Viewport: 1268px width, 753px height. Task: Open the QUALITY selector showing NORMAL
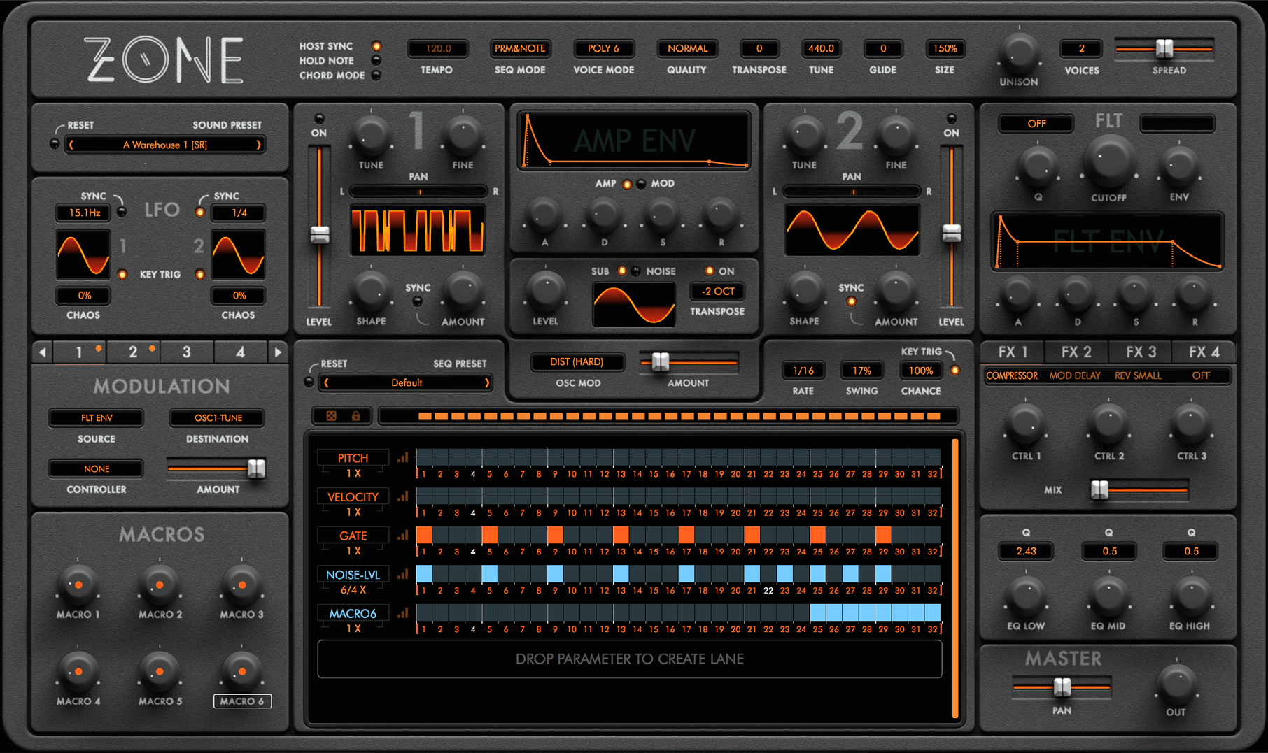(x=687, y=48)
